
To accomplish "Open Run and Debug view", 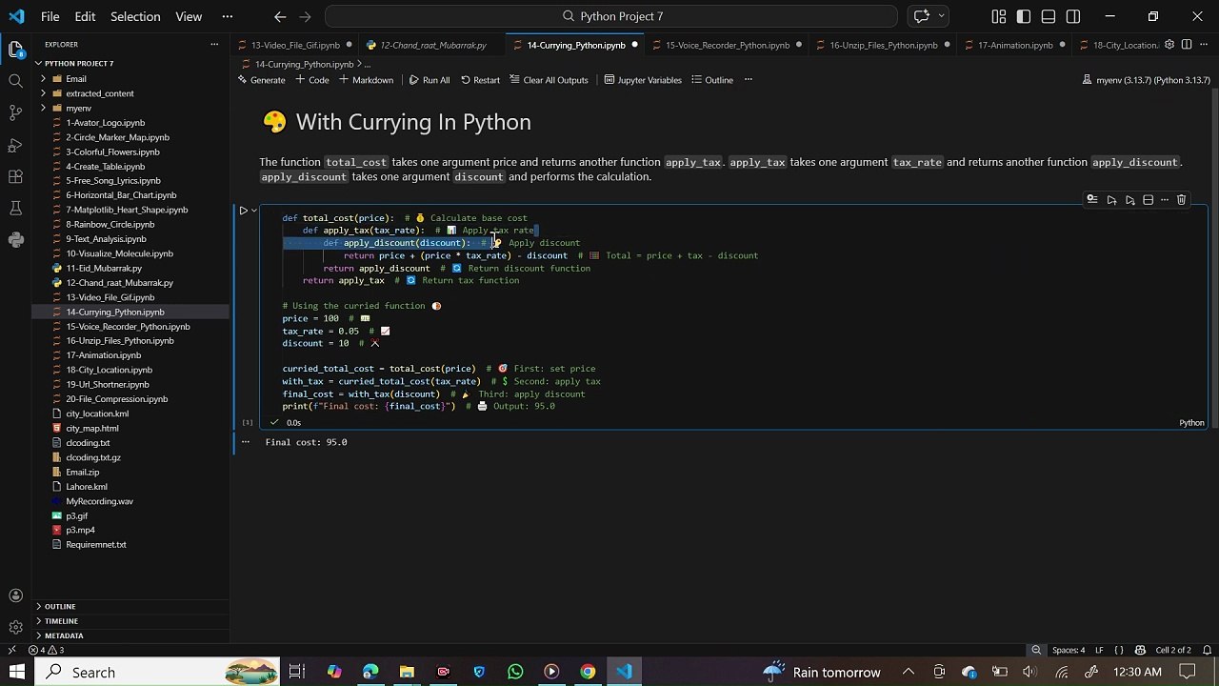I will 15,145.
